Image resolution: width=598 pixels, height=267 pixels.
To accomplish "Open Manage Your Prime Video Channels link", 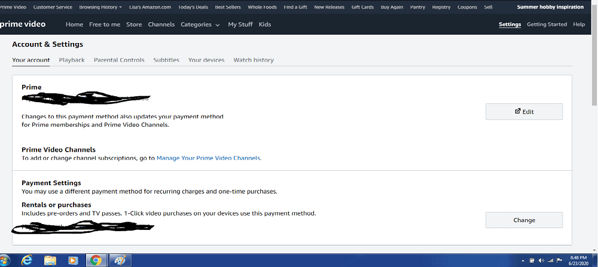I will (x=209, y=158).
